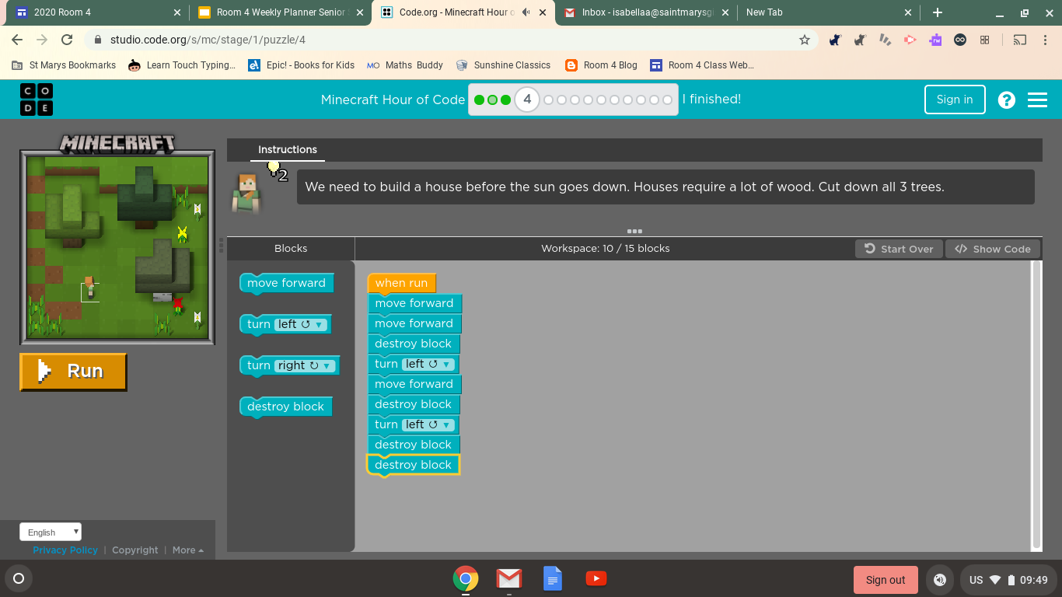This screenshot has height=597, width=1062.
Task: Open the Privacy Policy link
Action: pos(65,550)
